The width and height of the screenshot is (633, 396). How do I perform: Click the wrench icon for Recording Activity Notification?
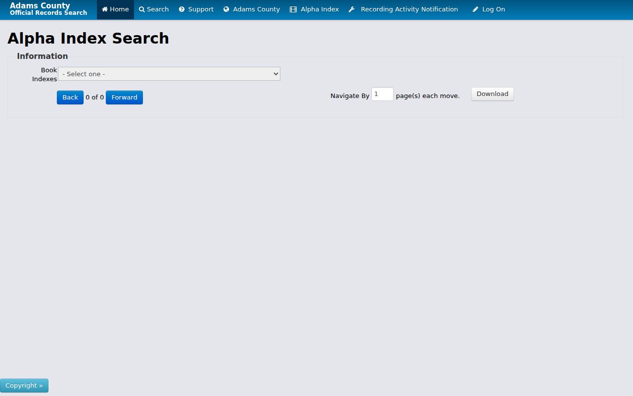352,9
